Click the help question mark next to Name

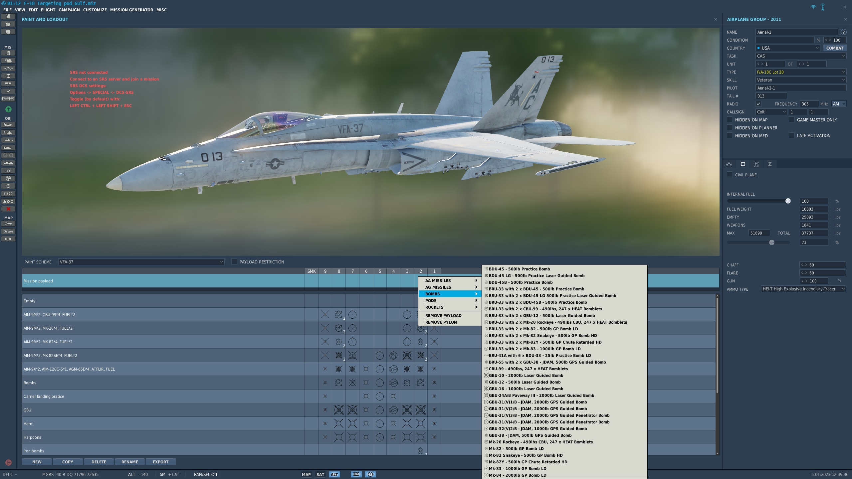pyautogui.click(x=843, y=32)
